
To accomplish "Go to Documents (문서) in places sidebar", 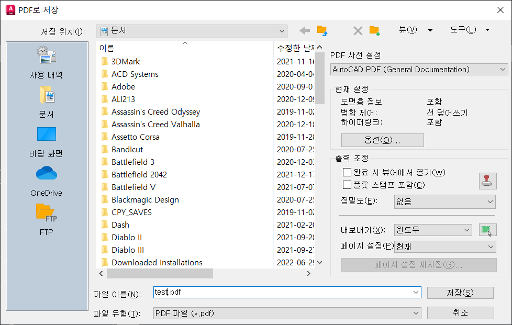I will (x=46, y=103).
